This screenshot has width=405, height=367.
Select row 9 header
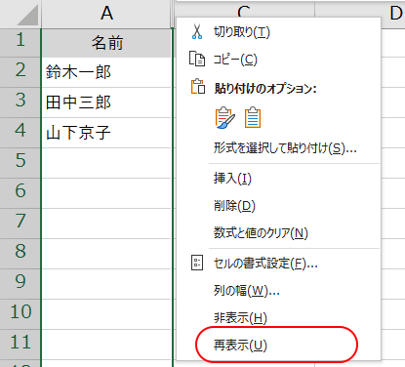(20, 284)
